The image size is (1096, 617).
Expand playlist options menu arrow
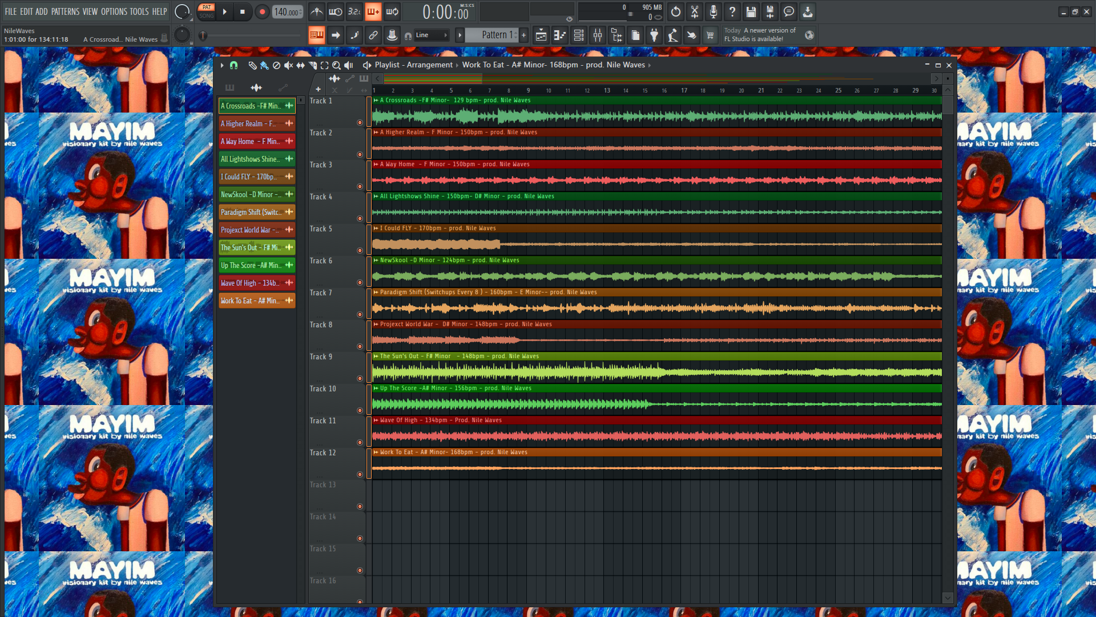tap(222, 65)
